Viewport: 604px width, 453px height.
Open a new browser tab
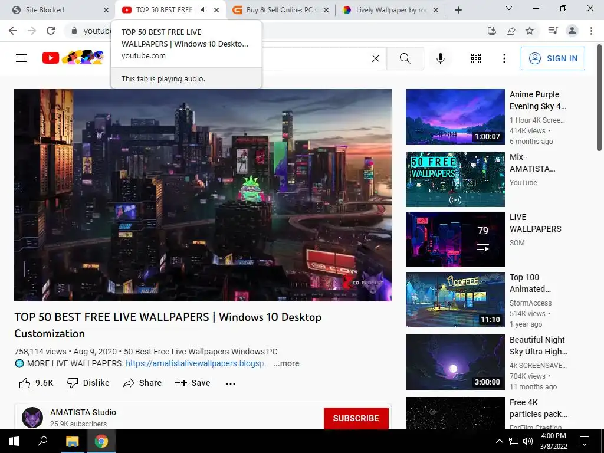coord(458,11)
